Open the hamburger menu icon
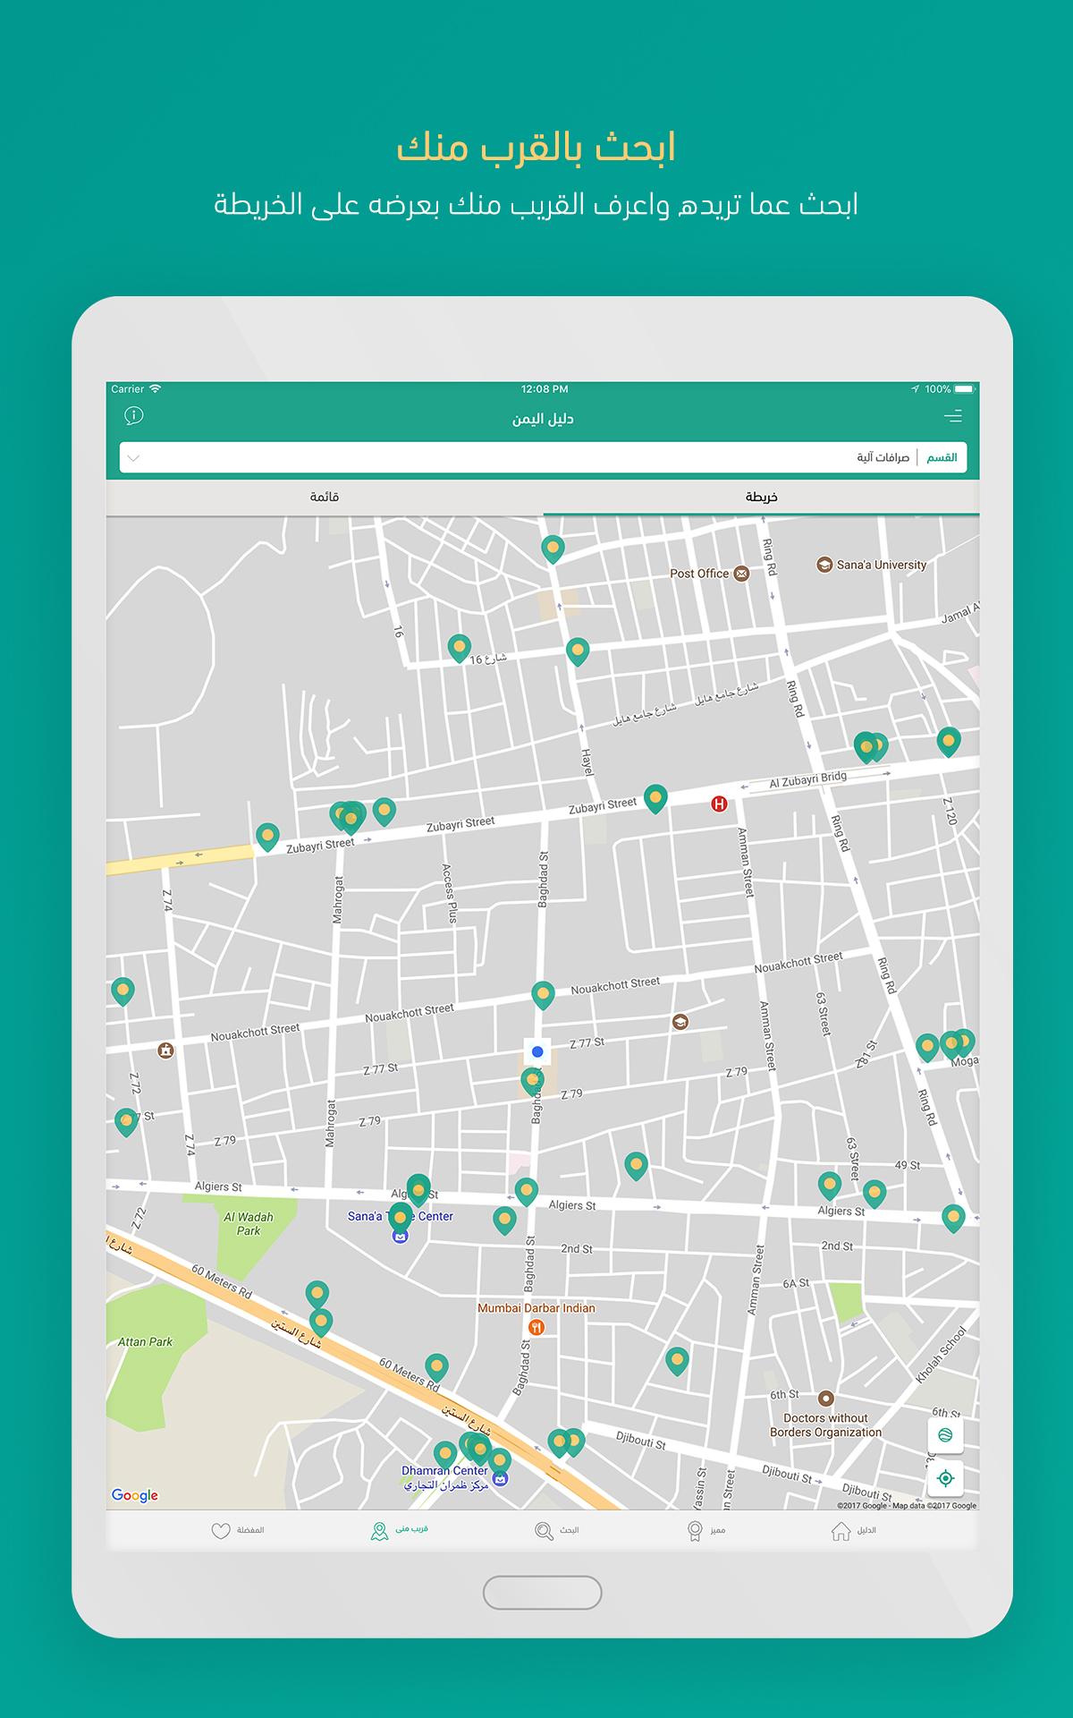 953,416
